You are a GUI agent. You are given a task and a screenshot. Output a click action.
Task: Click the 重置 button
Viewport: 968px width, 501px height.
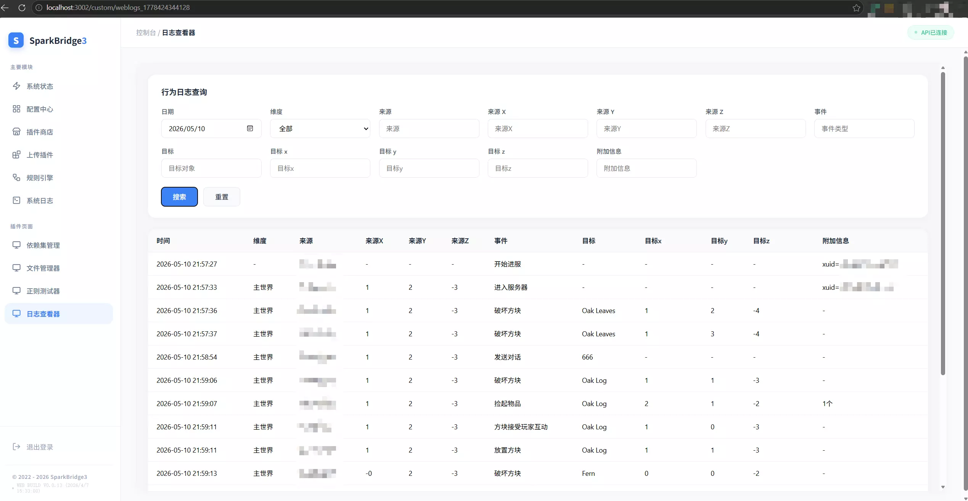click(222, 197)
